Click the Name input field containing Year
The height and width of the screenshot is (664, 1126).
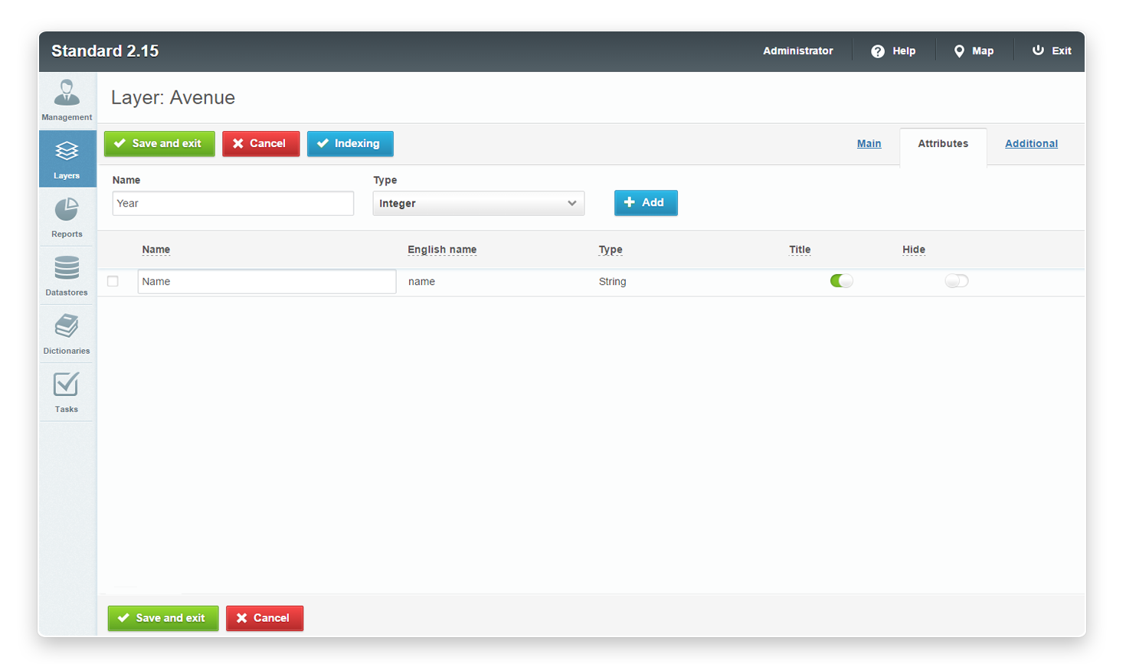(233, 204)
